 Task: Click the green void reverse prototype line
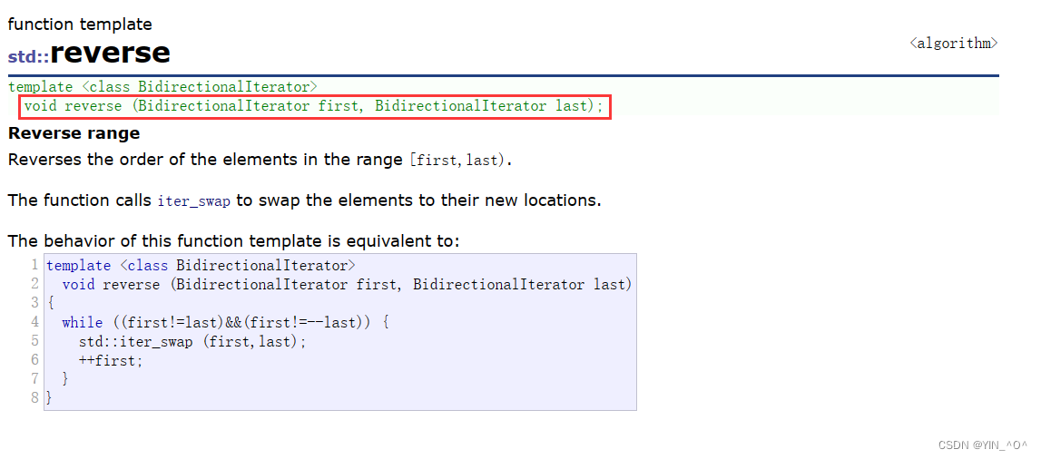click(x=313, y=106)
